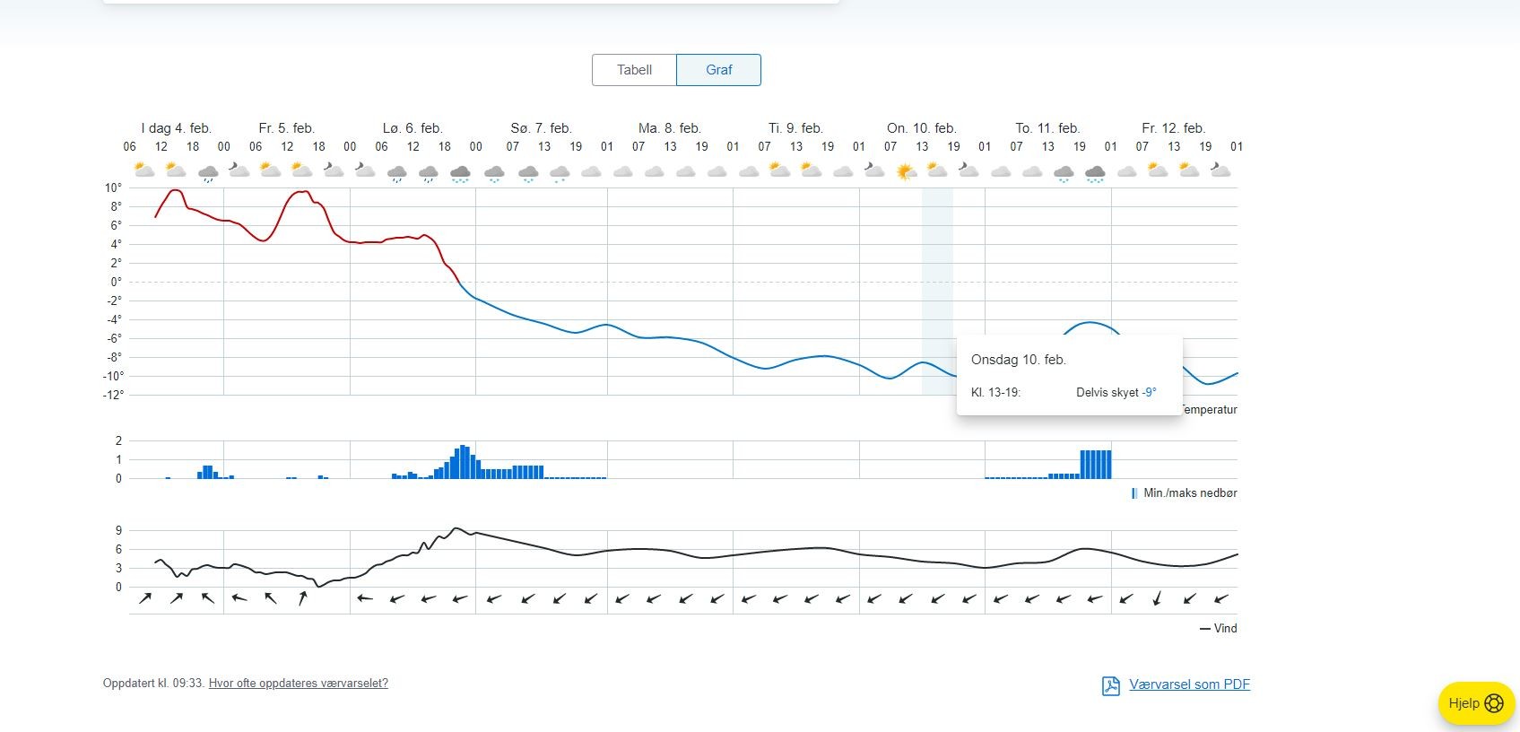Switch to the Tabell view

pos(634,70)
